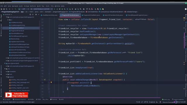Open the Logcat tool window
This screenshot has width=187, height=105.
(7, 99)
